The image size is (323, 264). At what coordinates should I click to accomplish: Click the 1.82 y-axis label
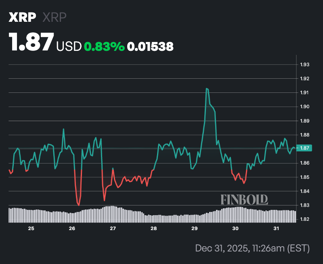pyautogui.click(x=304, y=219)
